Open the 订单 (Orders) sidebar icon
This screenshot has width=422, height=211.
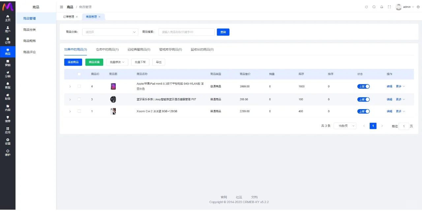(x=8, y=41)
